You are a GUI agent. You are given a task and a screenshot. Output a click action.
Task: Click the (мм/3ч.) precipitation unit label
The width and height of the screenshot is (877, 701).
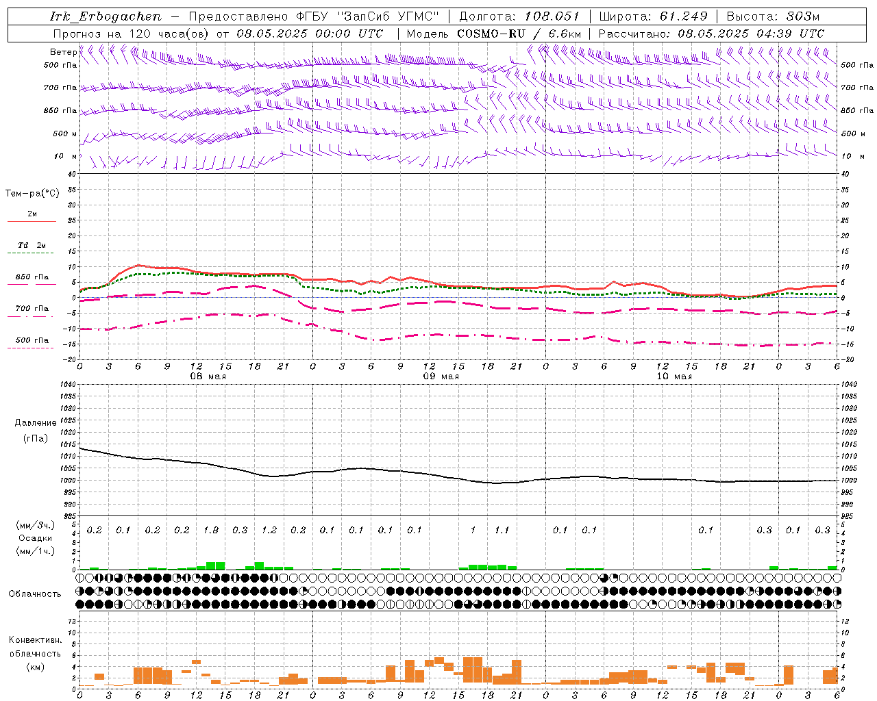pyautogui.click(x=36, y=525)
